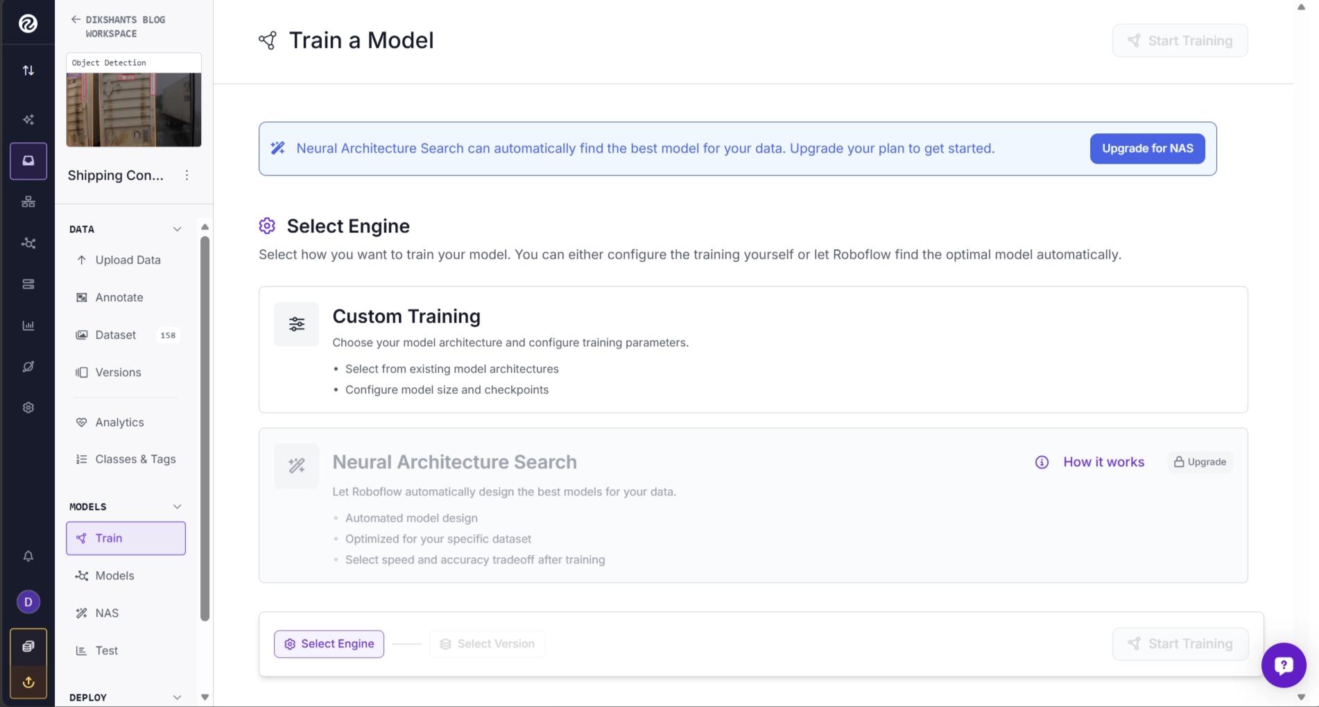Choose the Custom Training card

point(753,350)
